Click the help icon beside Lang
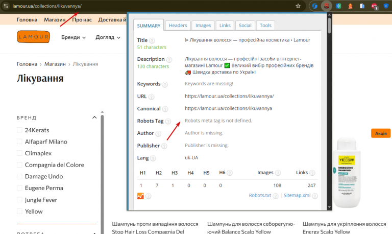 pyautogui.click(x=153, y=158)
